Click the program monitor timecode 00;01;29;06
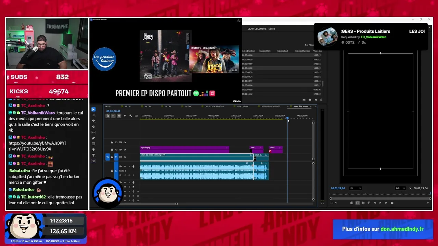 click(x=338, y=188)
